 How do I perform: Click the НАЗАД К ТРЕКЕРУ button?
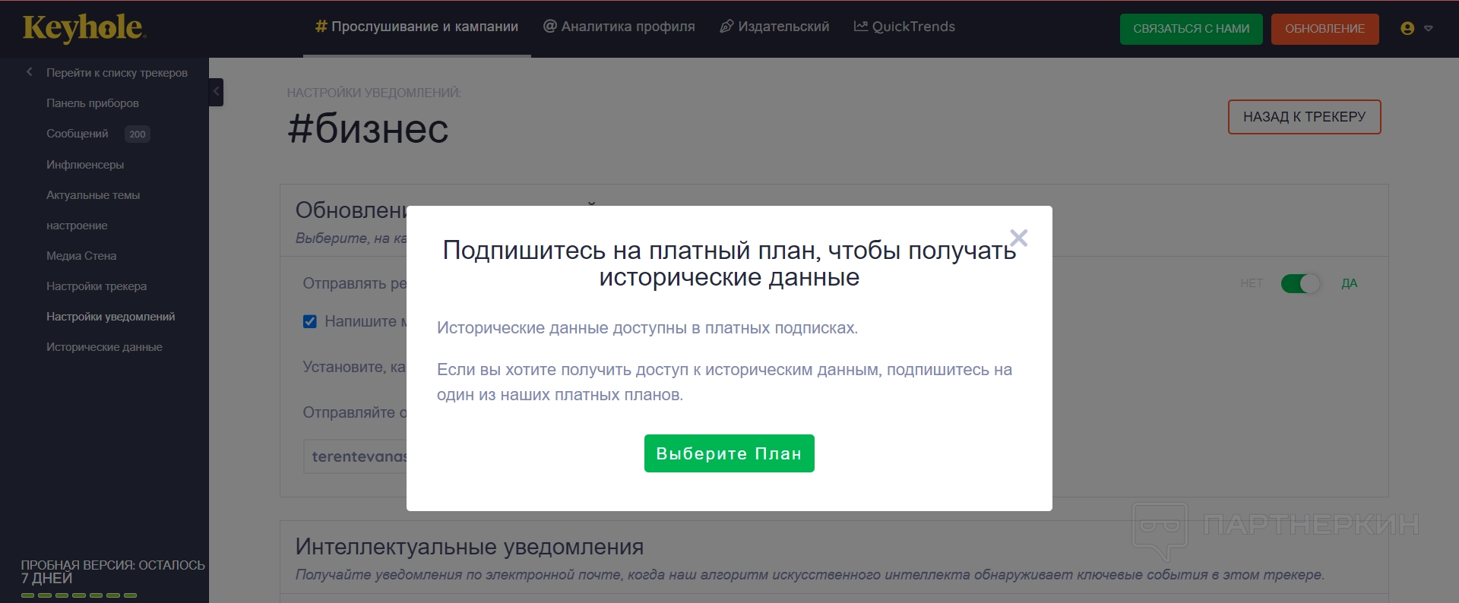coord(1305,117)
